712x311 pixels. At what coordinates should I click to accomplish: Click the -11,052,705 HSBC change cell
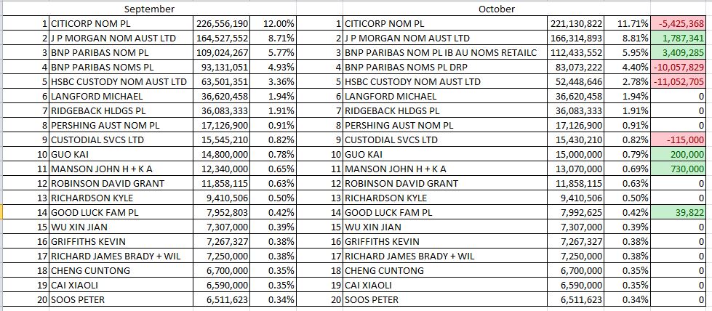coord(679,81)
